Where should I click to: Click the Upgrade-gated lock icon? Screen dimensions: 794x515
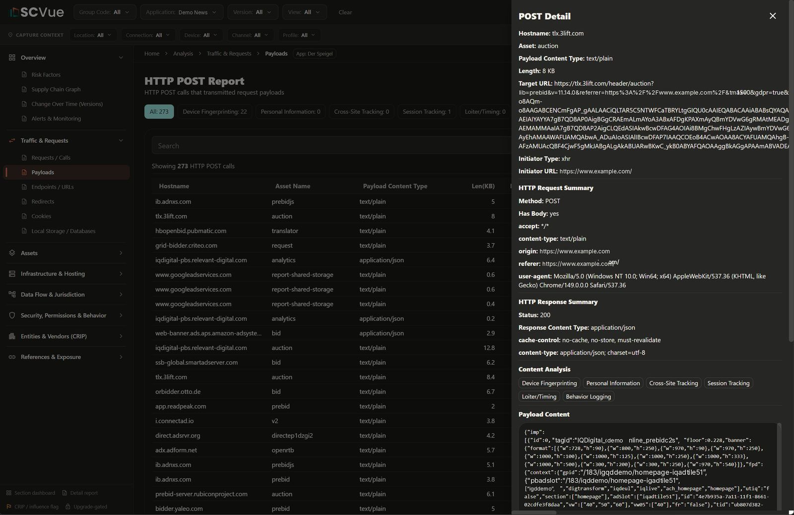click(68, 507)
